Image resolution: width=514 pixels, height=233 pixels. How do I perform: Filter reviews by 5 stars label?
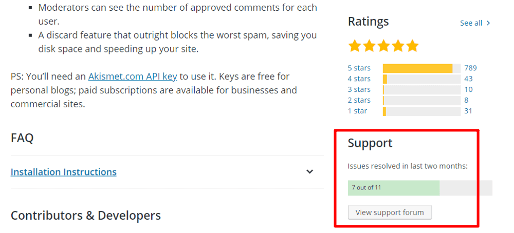coord(359,68)
